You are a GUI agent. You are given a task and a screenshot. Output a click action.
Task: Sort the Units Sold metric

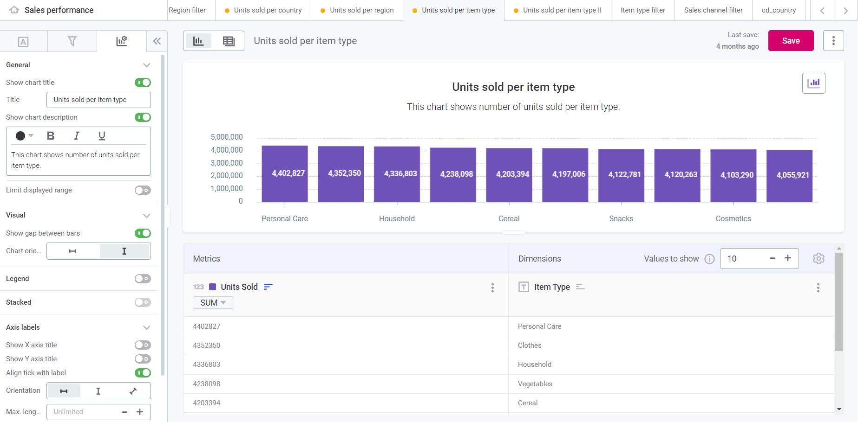pyautogui.click(x=268, y=287)
